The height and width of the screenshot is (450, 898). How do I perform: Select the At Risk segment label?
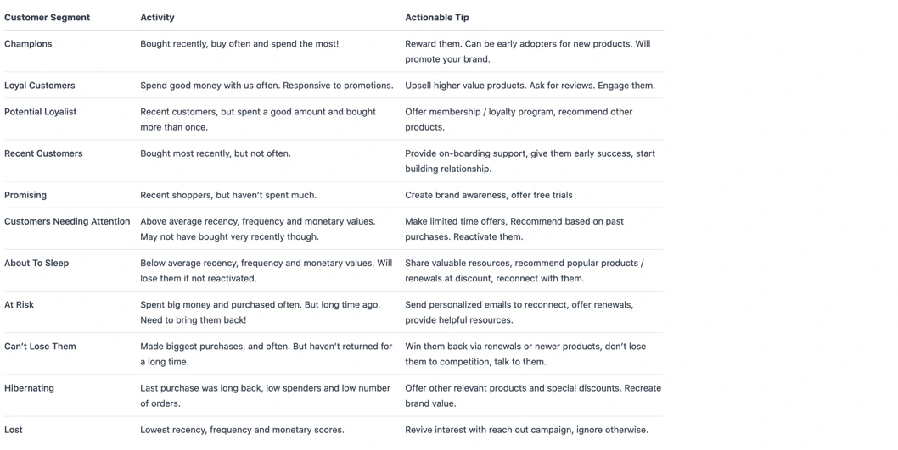(x=19, y=304)
